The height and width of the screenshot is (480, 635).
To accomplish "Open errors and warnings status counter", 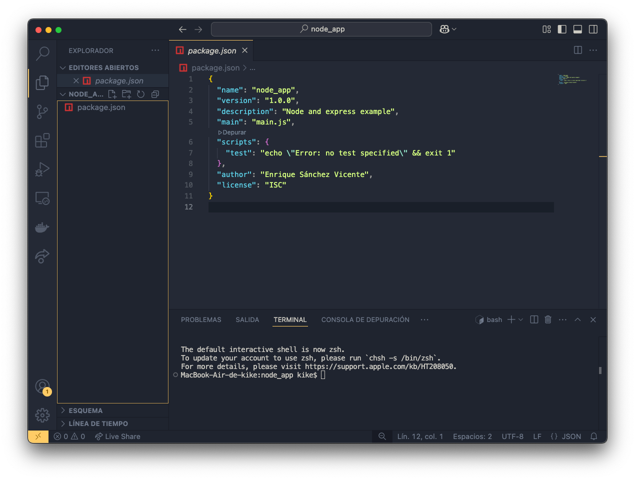I will point(69,436).
